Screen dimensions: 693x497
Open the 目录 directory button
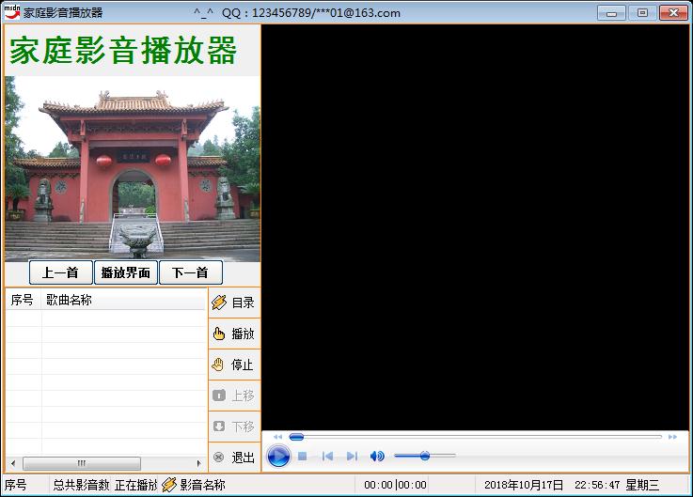point(234,303)
